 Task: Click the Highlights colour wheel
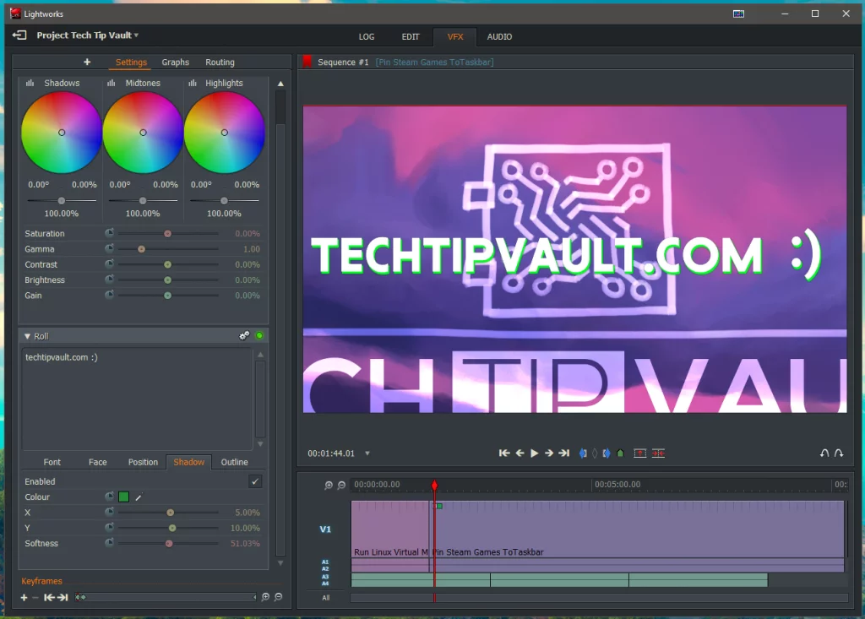pyautogui.click(x=224, y=133)
